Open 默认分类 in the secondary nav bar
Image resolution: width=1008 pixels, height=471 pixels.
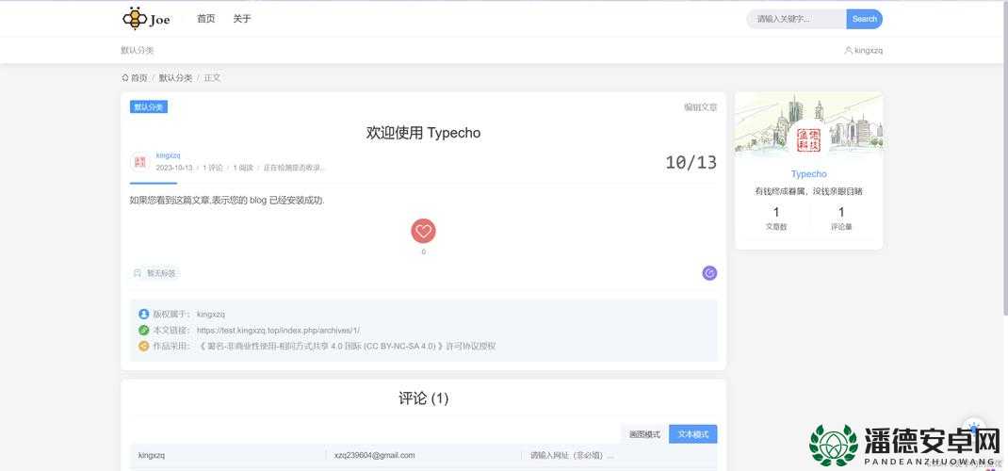click(137, 50)
